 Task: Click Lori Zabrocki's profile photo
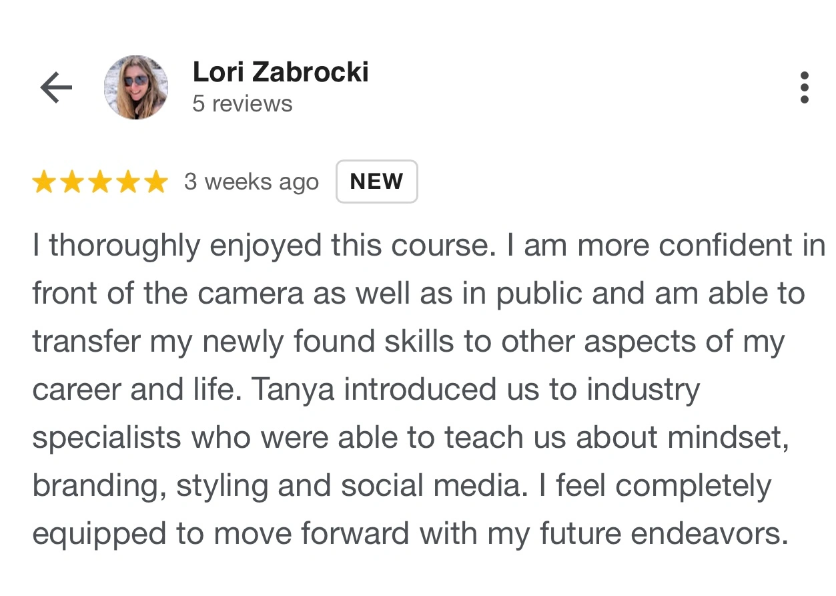tap(136, 87)
